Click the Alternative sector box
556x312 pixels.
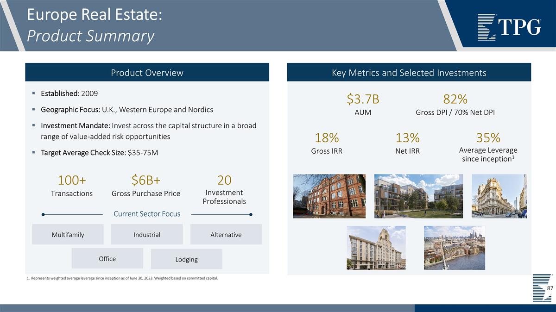click(226, 235)
